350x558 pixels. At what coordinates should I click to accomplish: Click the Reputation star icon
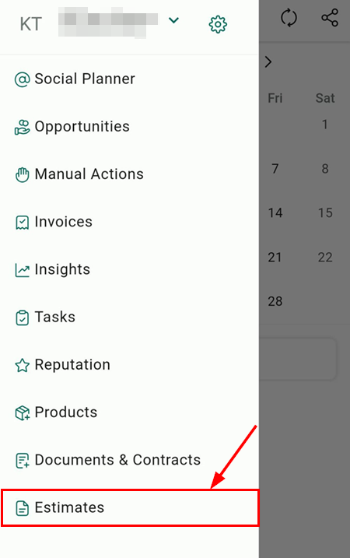[x=22, y=365]
